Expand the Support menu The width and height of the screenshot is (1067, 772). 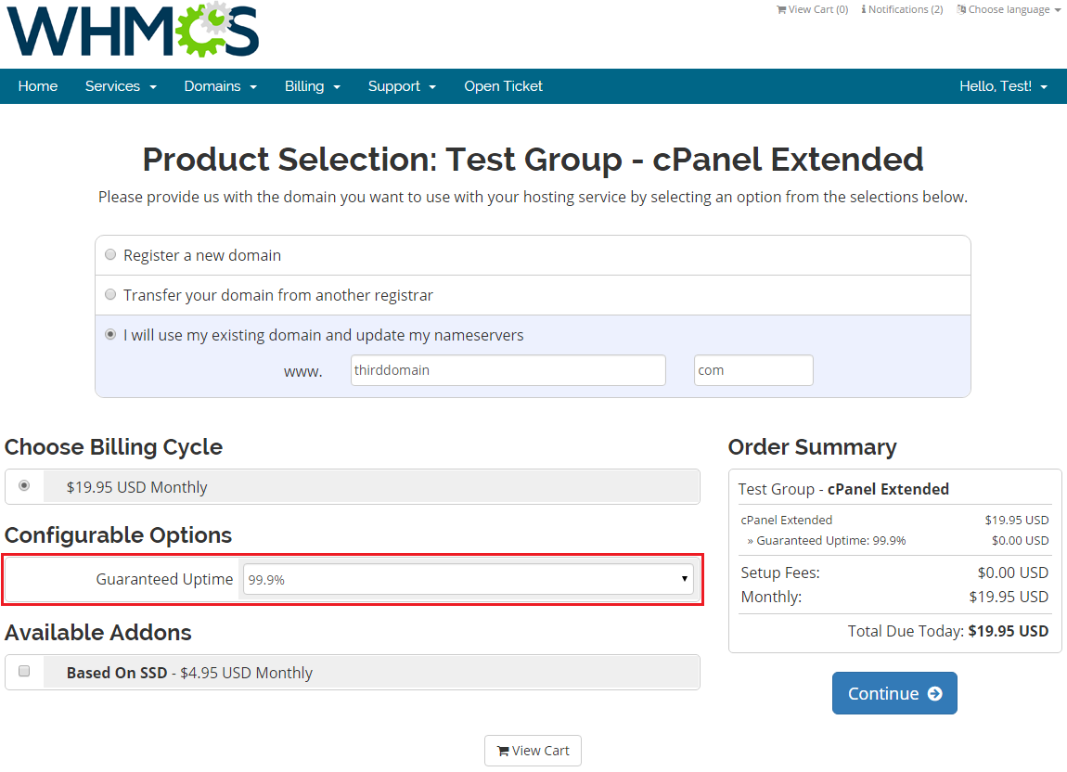point(402,86)
